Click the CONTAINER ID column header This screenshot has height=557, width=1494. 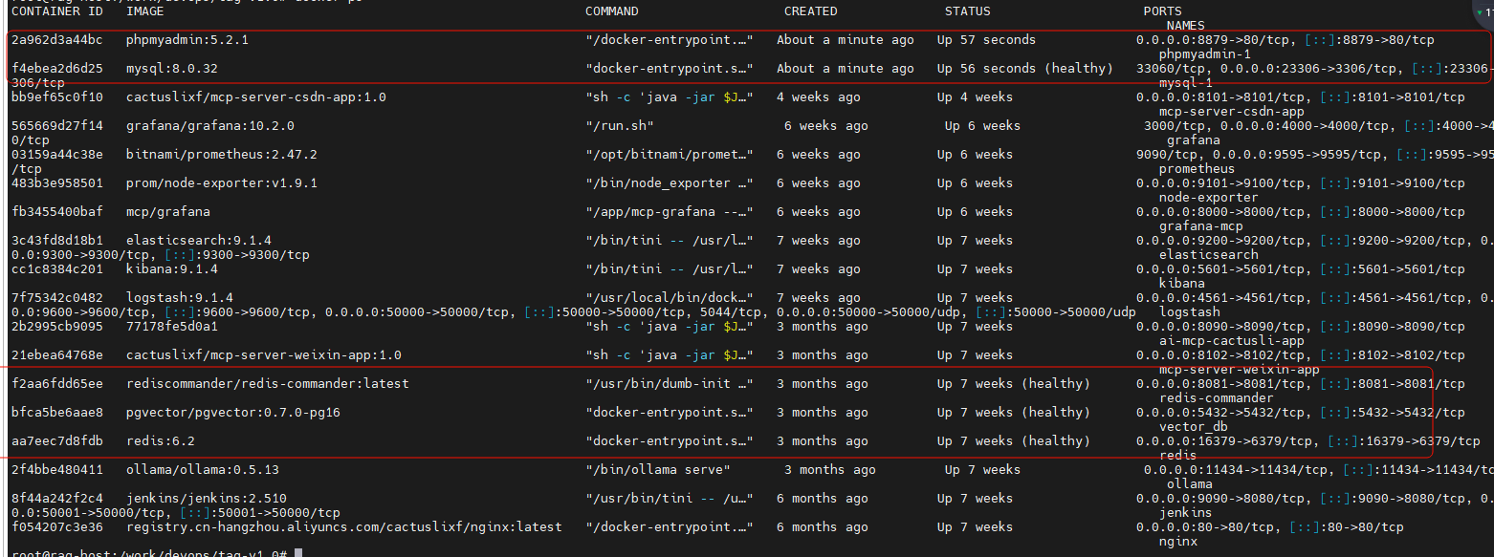[x=57, y=11]
